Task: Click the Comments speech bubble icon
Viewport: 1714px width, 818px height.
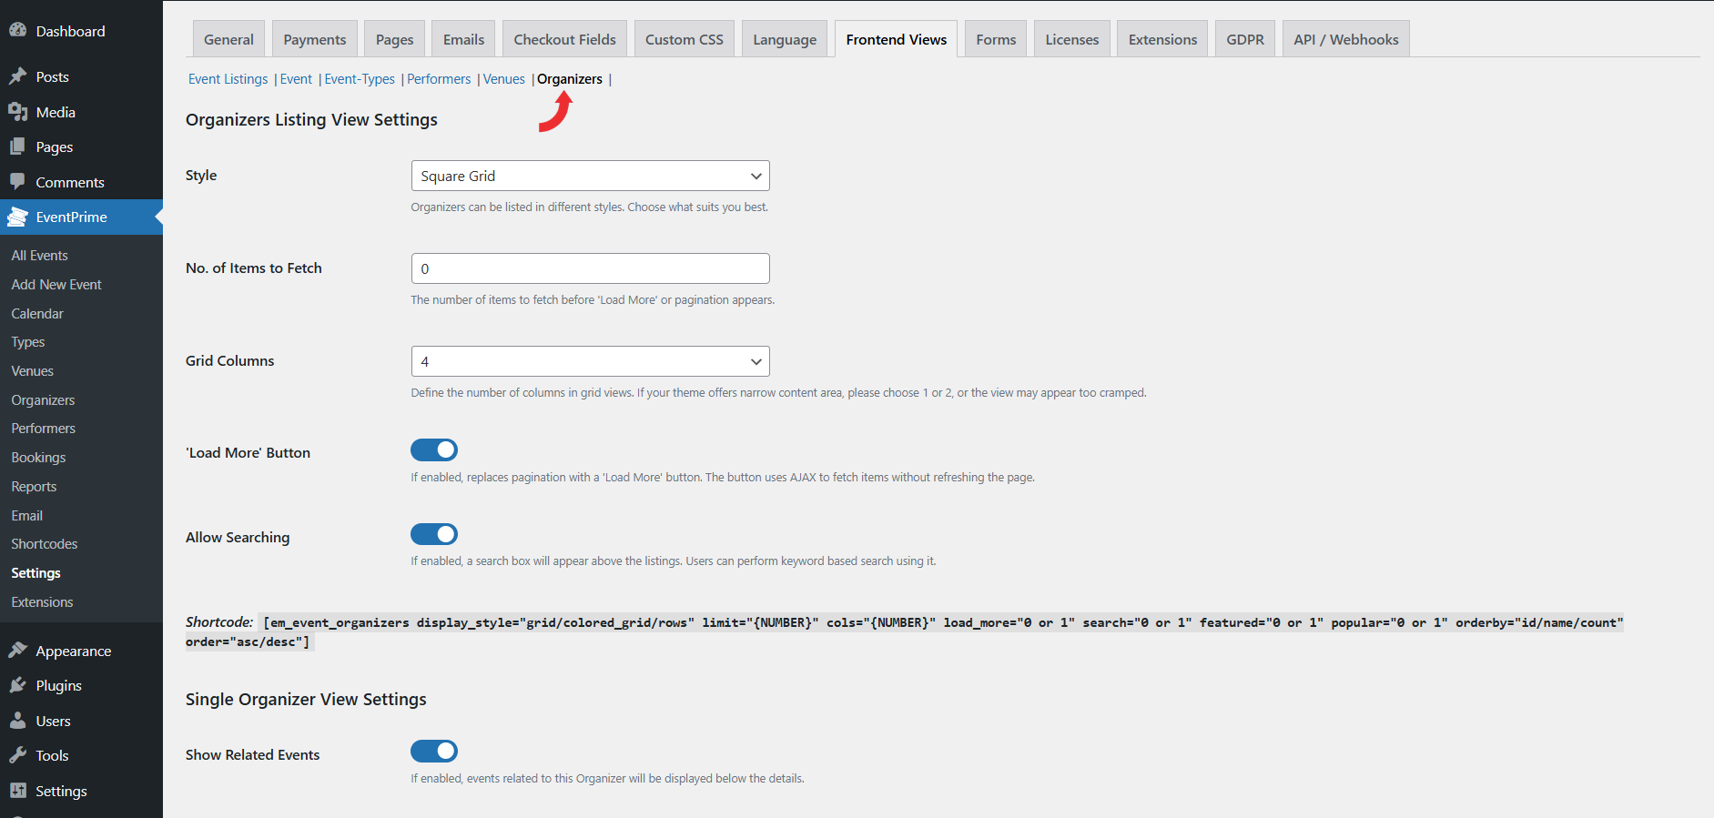Action: click(x=17, y=181)
